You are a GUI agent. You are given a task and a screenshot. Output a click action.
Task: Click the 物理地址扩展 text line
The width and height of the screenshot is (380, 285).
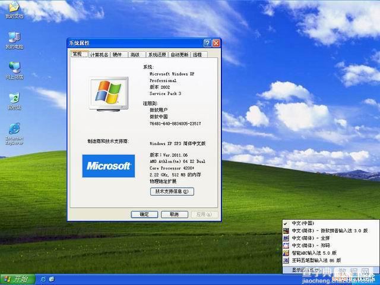tap(163, 181)
